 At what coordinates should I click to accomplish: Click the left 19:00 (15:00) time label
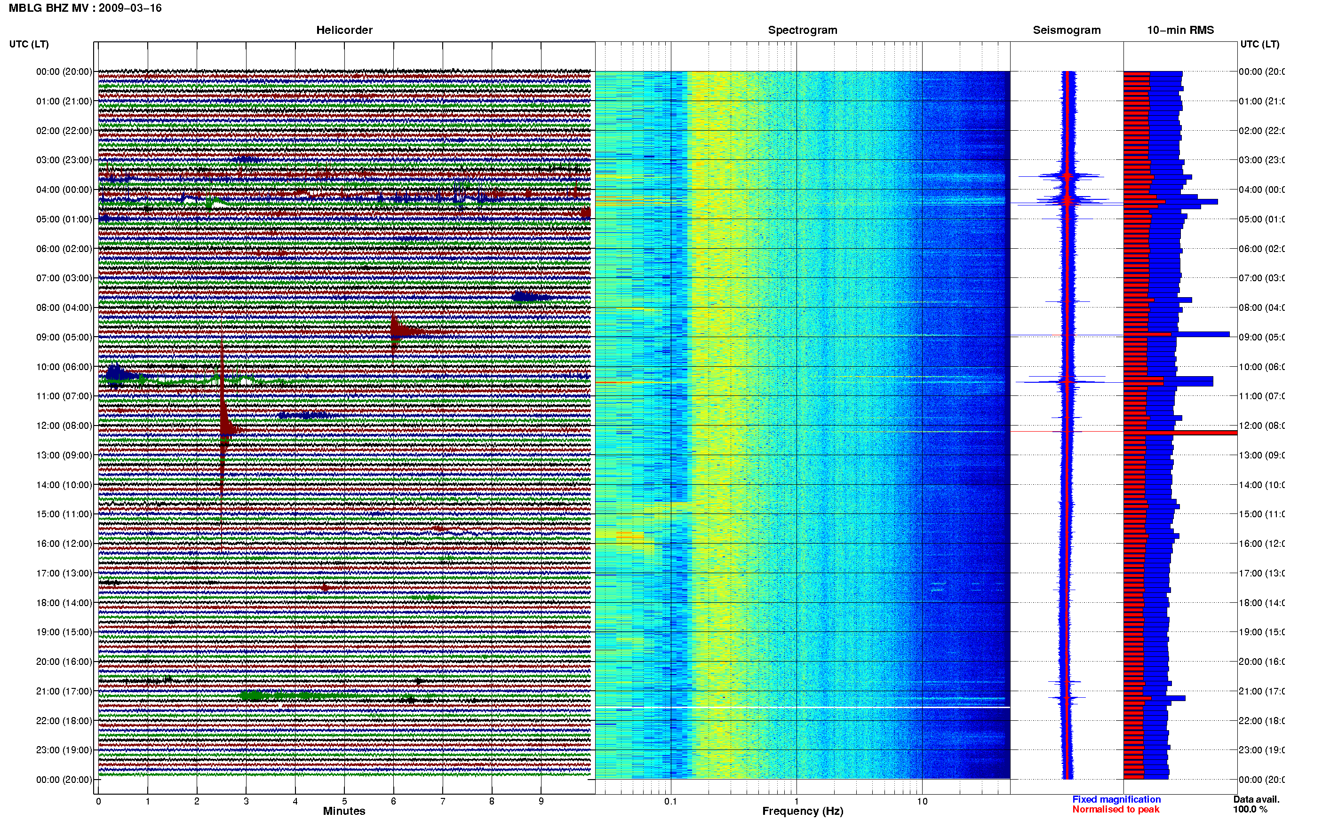click(64, 632)
